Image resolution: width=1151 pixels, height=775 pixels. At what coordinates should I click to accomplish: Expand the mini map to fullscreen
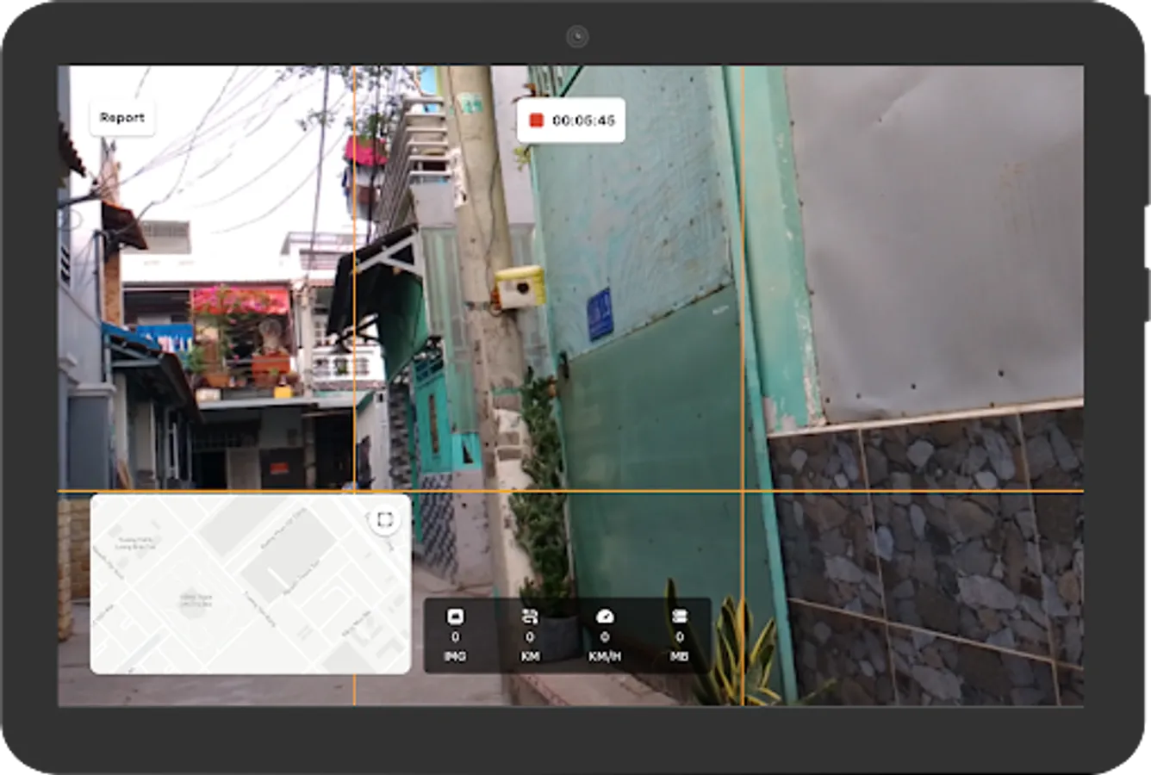[x=385, y=519]
